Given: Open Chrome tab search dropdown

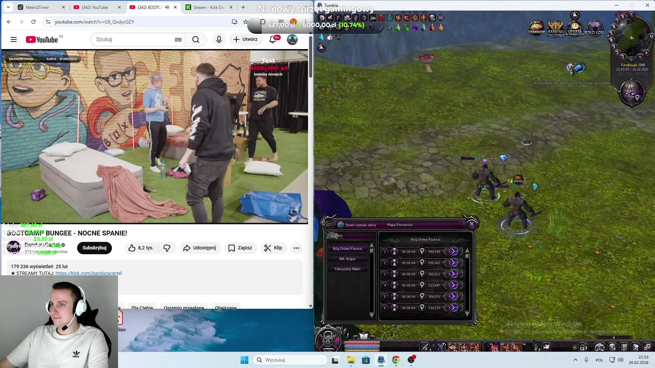Looking at the screenshot, I should pos(7,7).
